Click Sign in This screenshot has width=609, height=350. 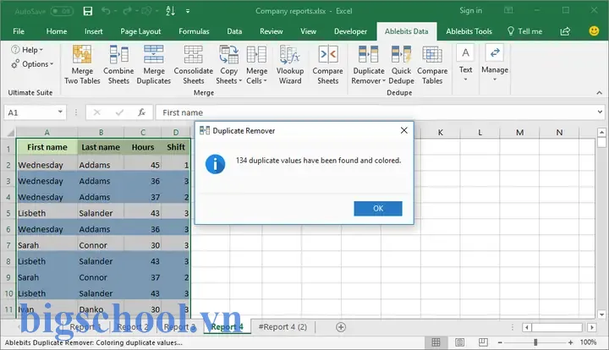coord(470,10)
